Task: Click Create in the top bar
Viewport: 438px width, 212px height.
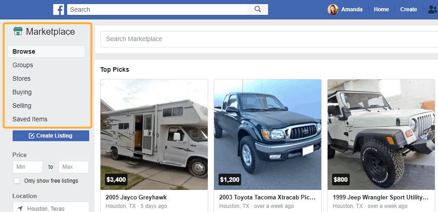Action: [x=408, y=9]
